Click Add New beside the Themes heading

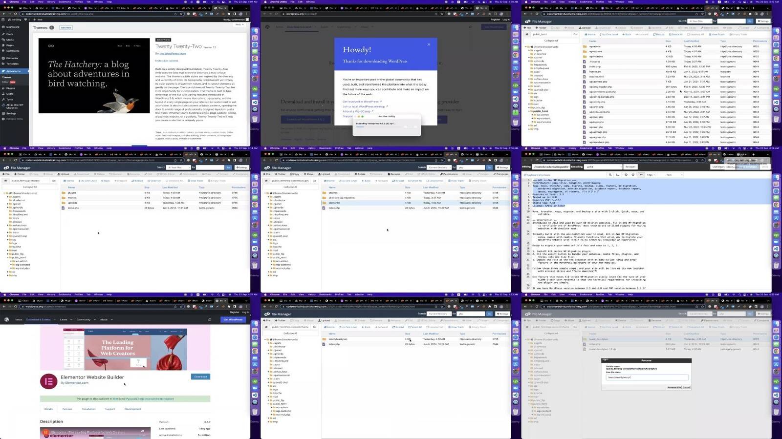(66, 28)
